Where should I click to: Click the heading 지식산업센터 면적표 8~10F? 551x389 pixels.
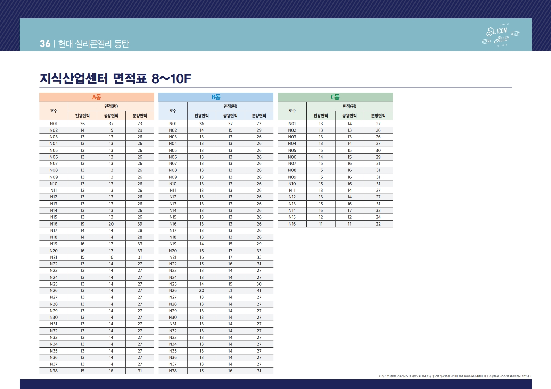coord(115,78)
